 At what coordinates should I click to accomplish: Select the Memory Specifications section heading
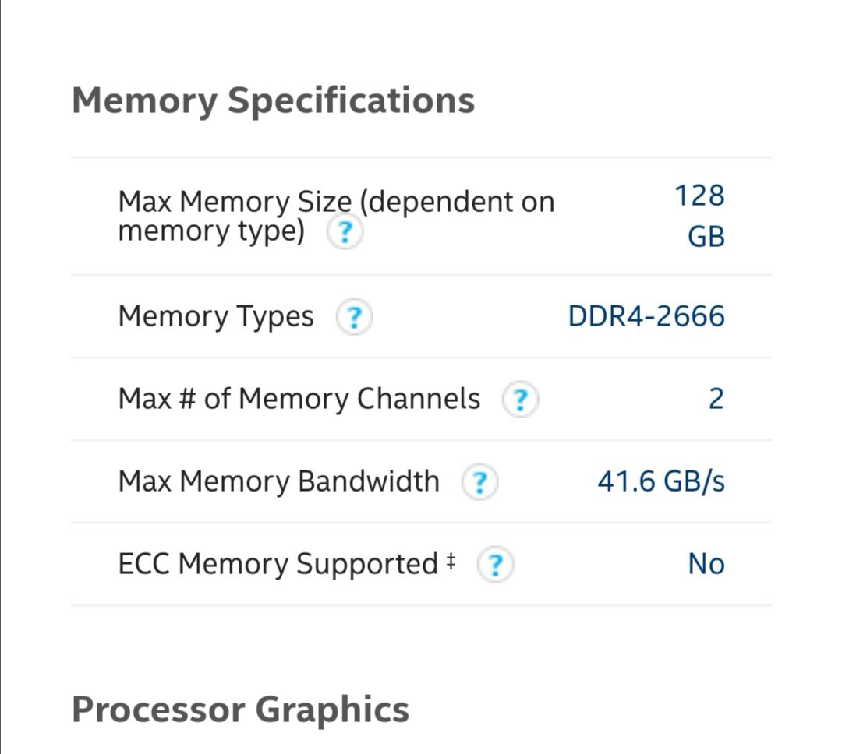click(274, 101)
